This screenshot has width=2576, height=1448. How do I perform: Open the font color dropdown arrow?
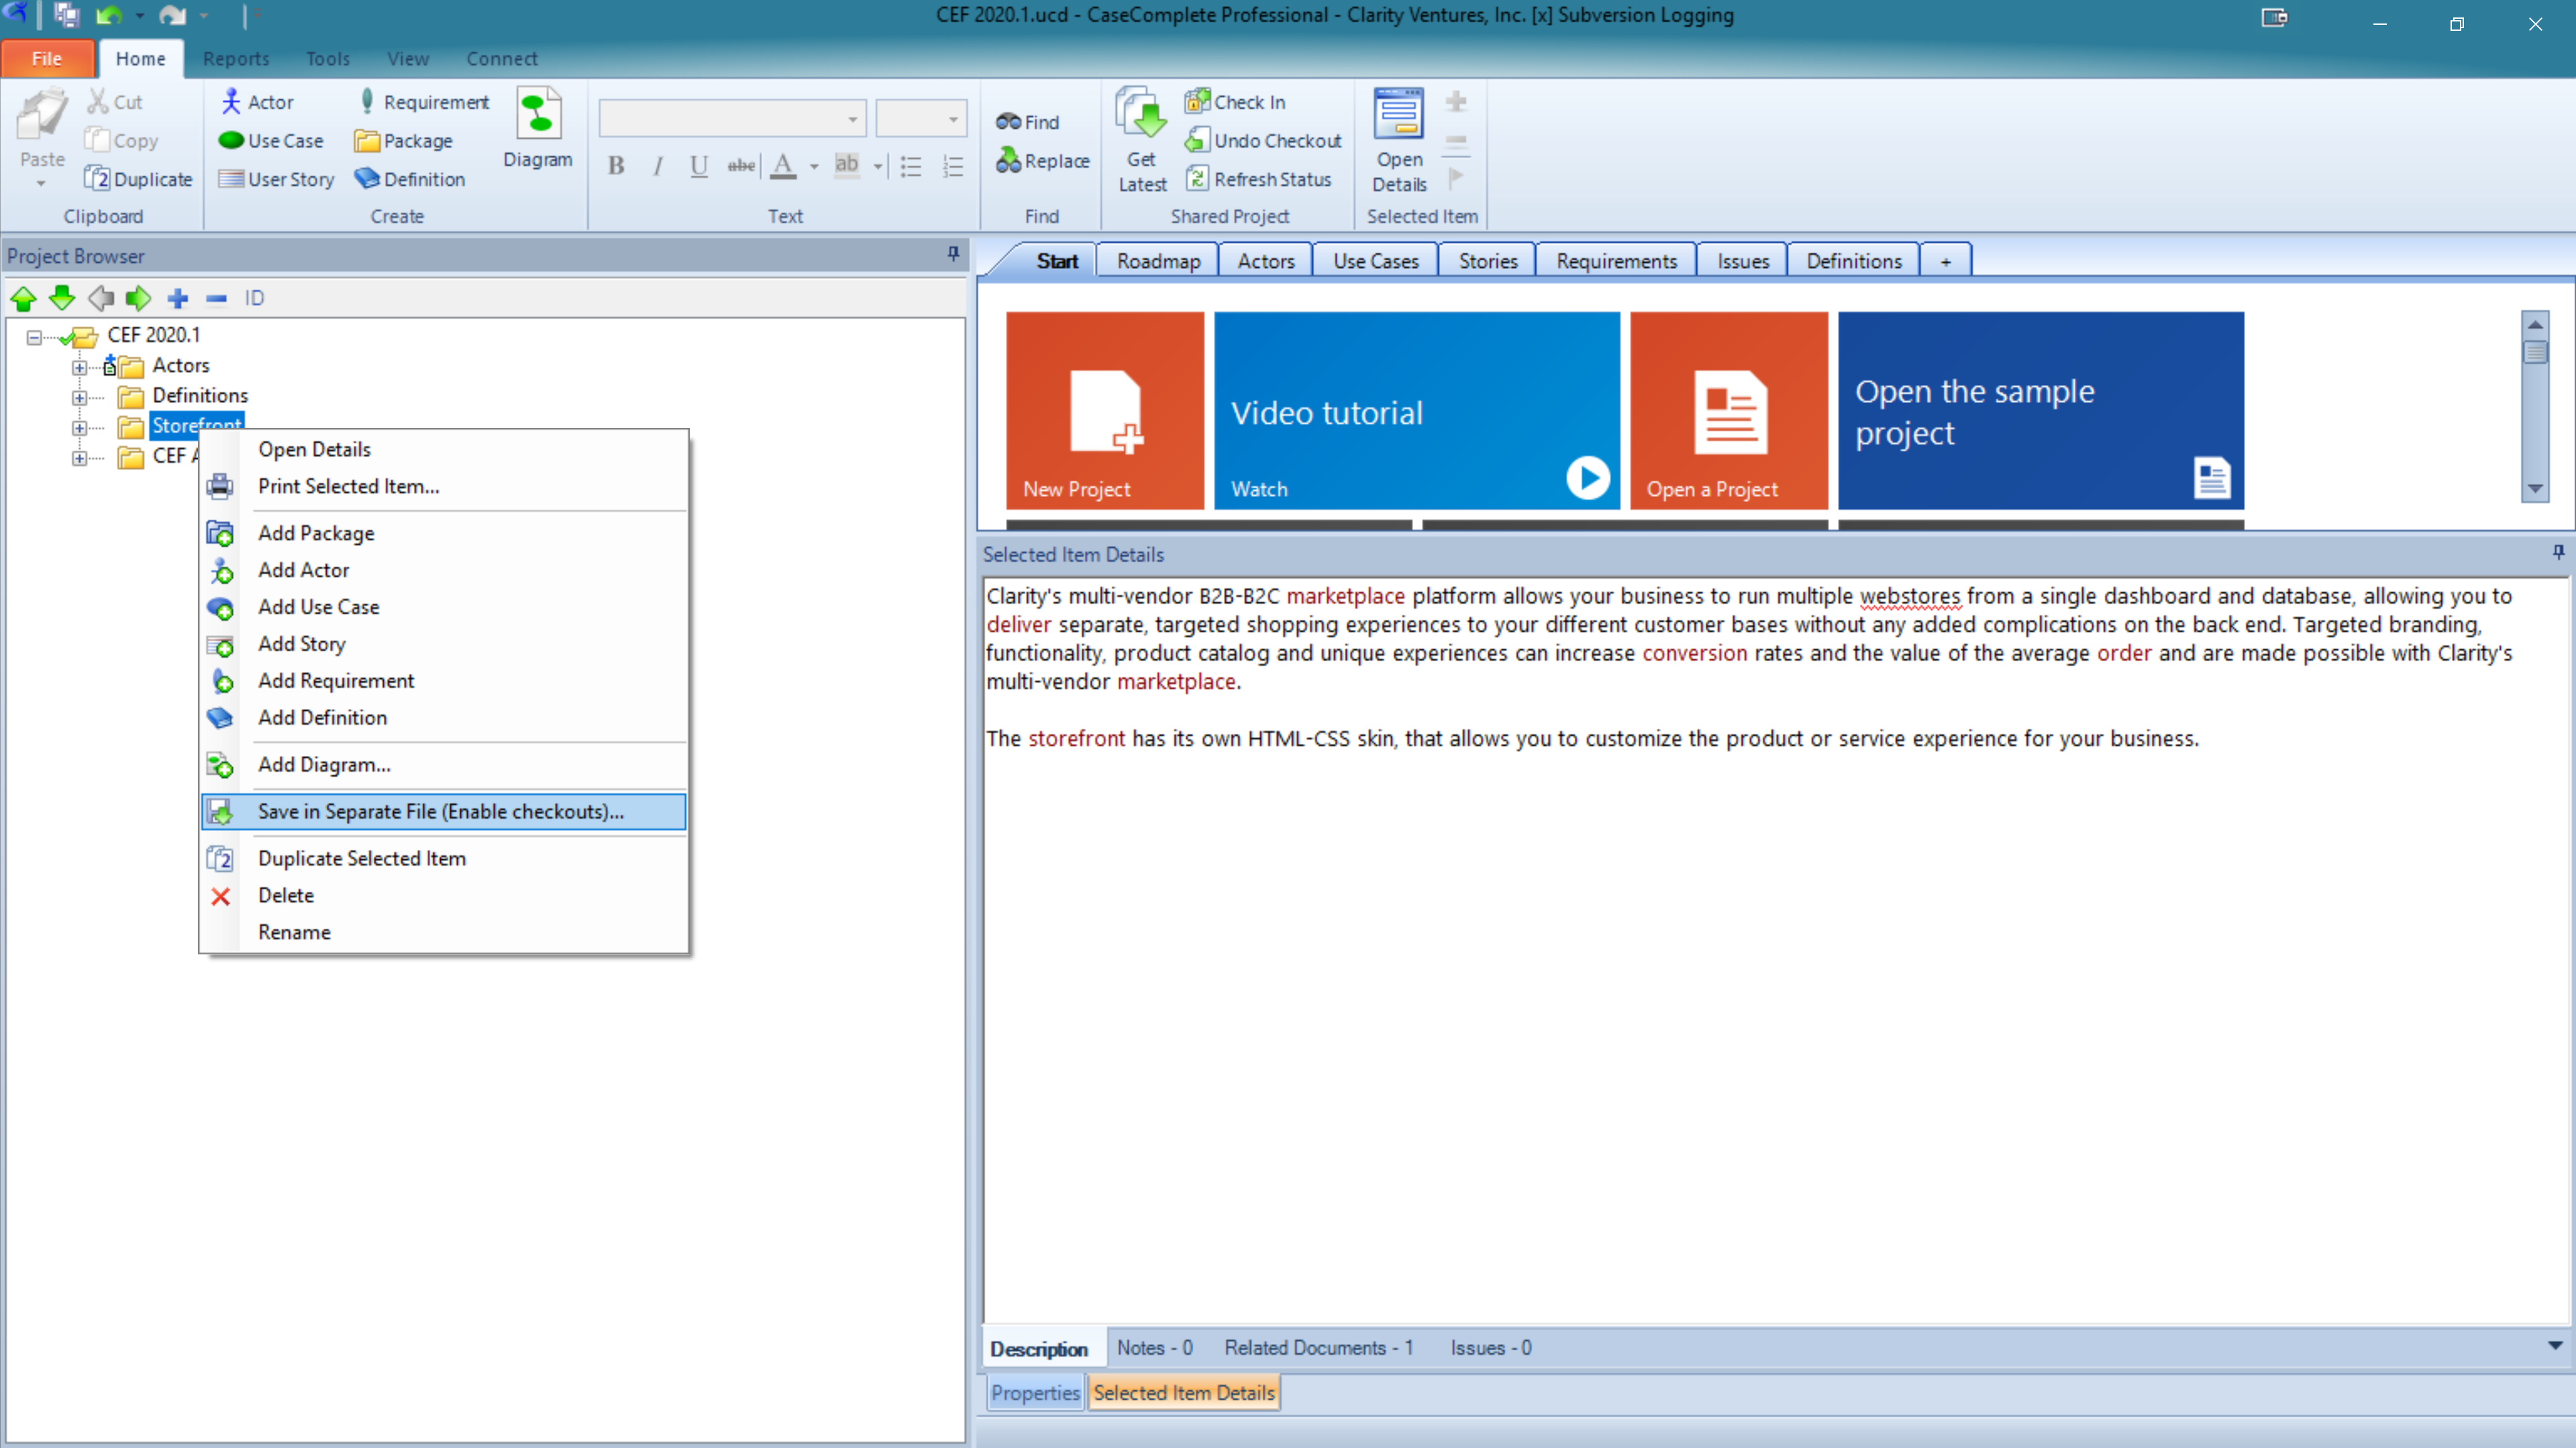[814, 166]
